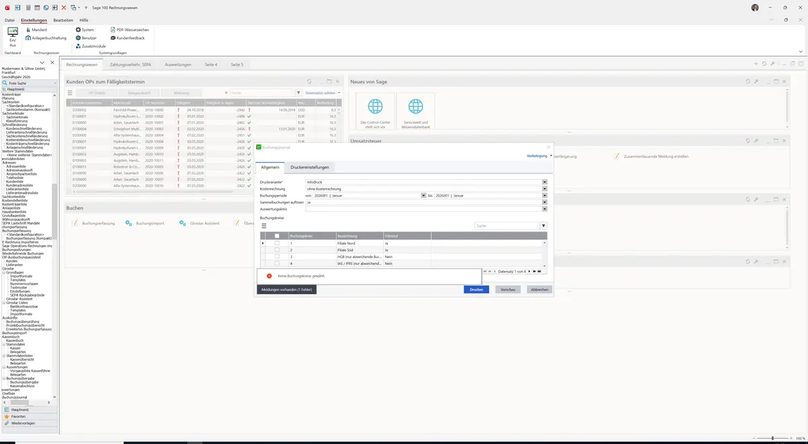This screenshot has width=808, height=444.
Task: Open the Auswertungskreis dropdown
Action: click(x=545, y=209)
